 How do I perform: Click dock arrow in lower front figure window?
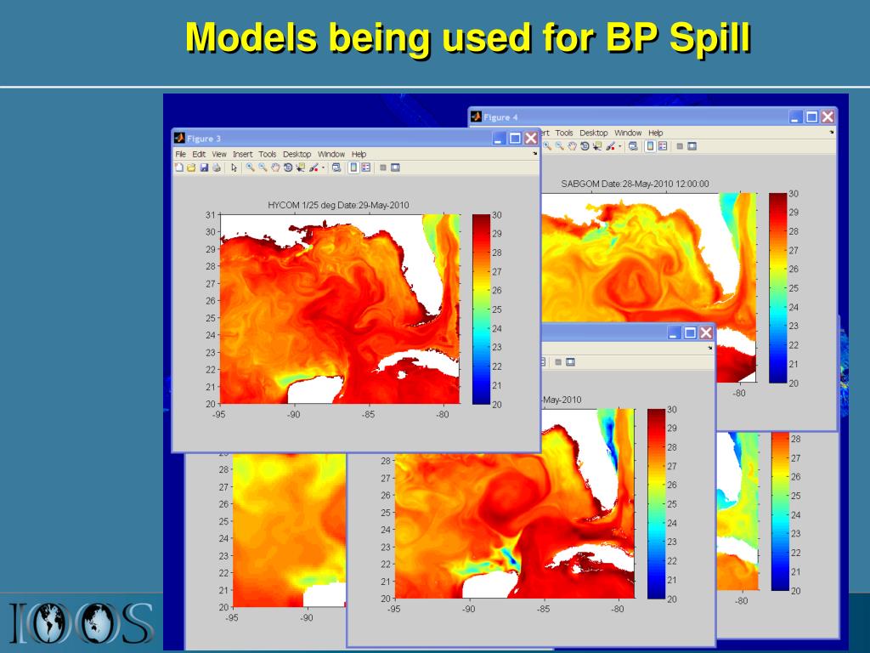pyautogui.click(x=709, y=348)
